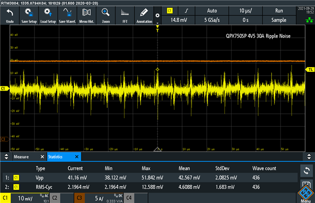Toggle the Run acquisition button

coord(279,11)
